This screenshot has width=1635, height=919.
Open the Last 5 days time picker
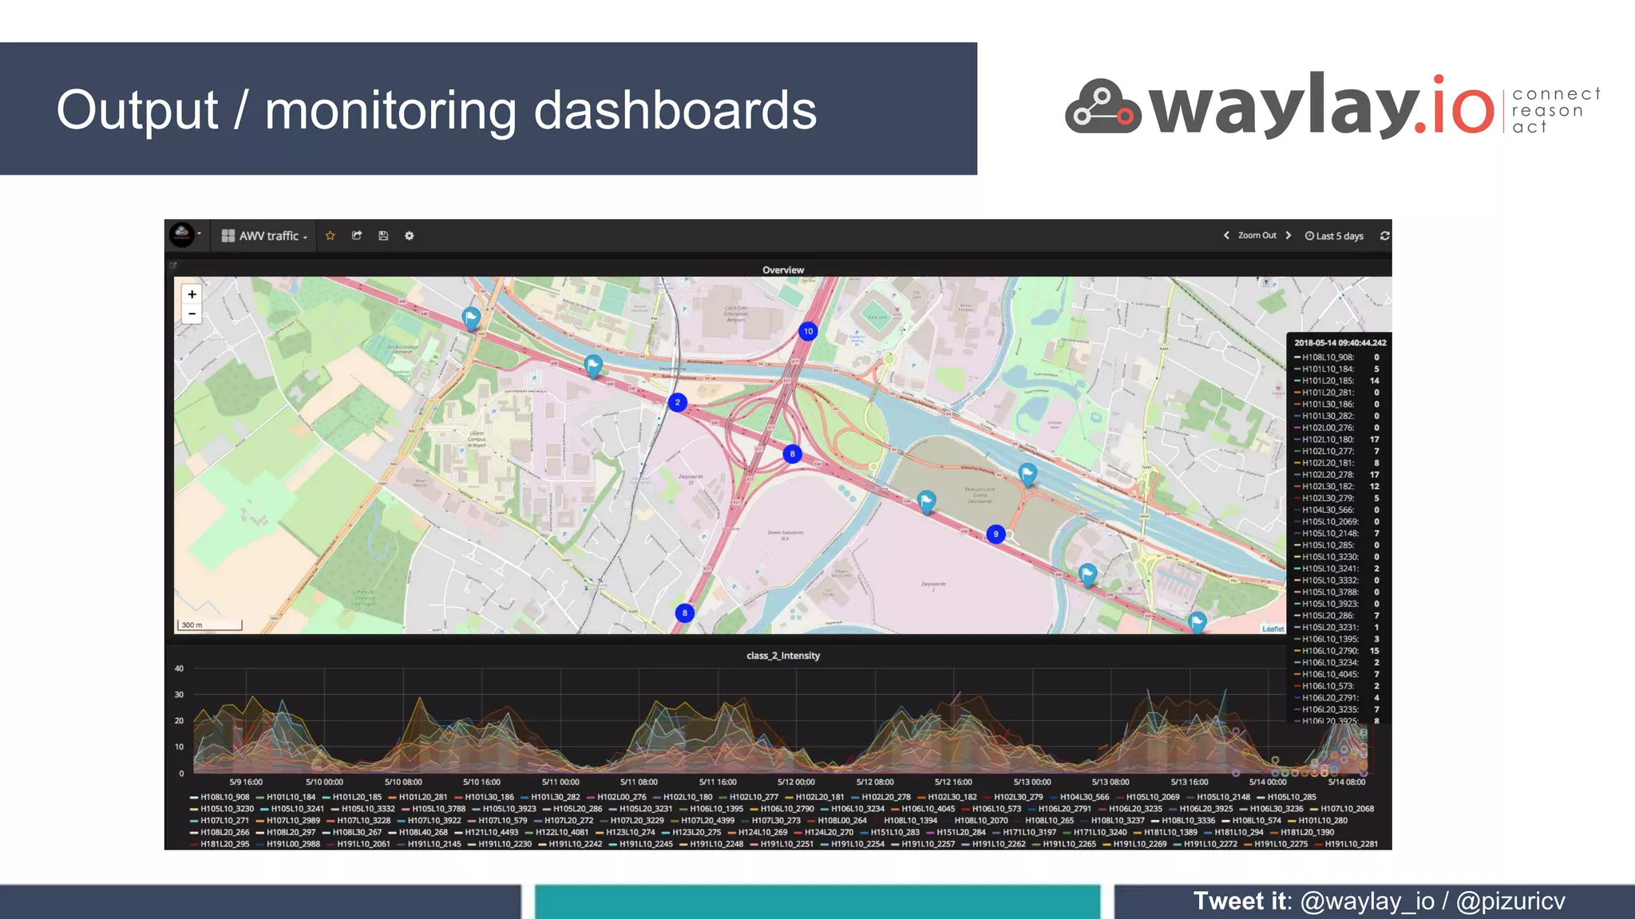click(1334, 236)
